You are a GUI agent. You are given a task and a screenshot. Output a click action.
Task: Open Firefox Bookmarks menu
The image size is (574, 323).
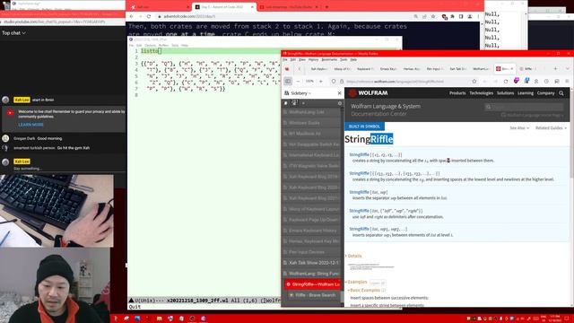329,60
